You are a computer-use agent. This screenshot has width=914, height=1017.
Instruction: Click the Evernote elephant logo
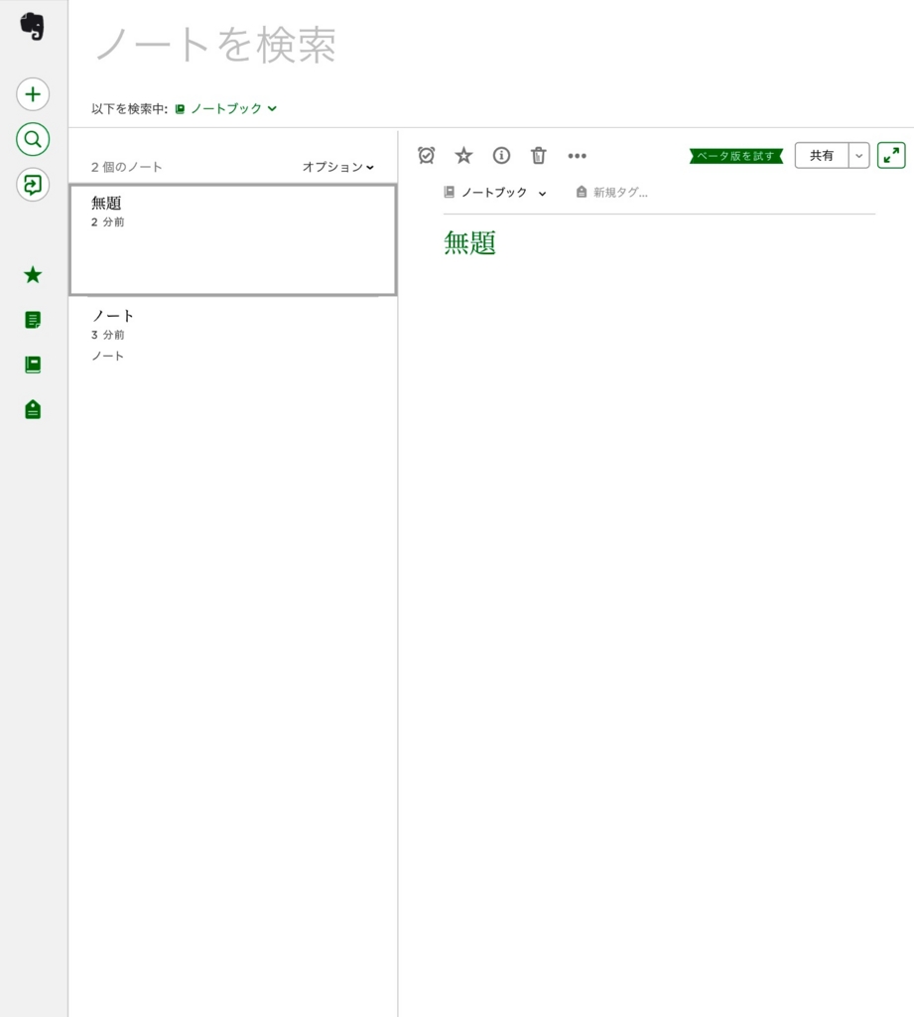click(x=33, y=27)
